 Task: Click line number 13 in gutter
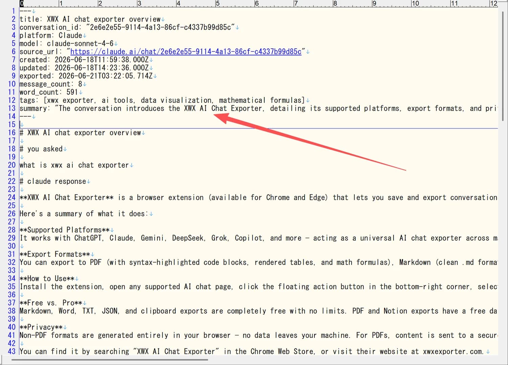click(x=12, y=108)
